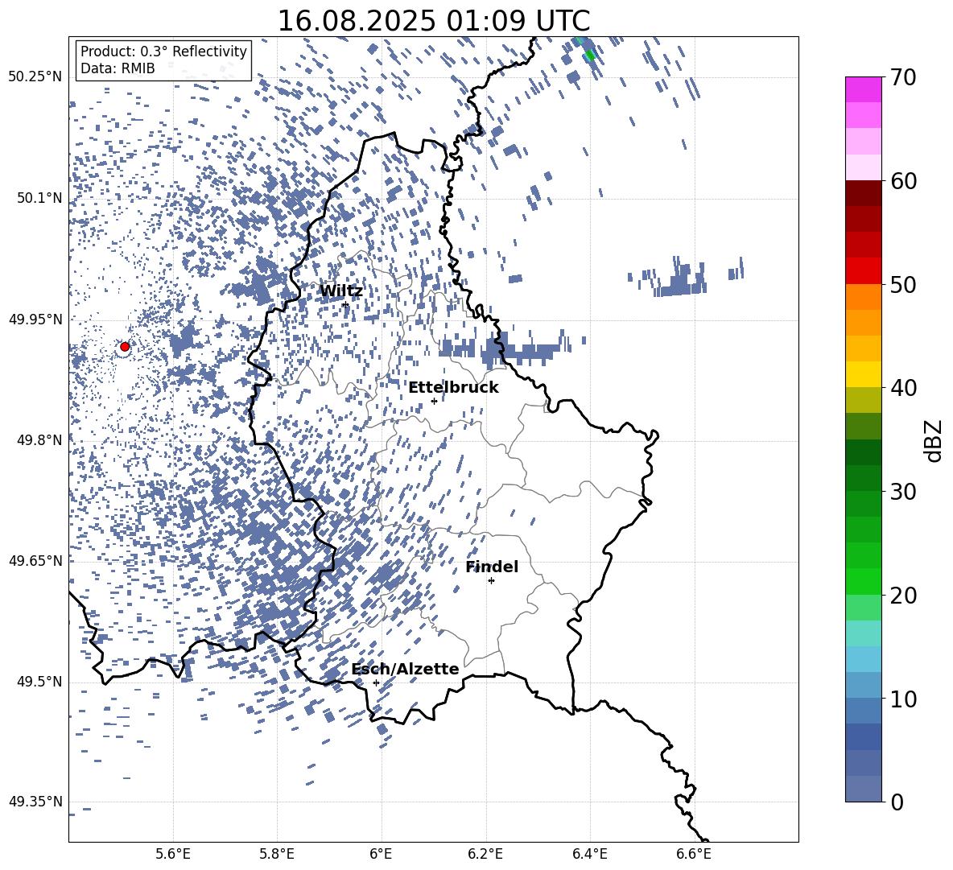Click the dBZ colorbar axis label
This screenshot has height=870, width=953.
pyautogui.click(x=934, y=440)
